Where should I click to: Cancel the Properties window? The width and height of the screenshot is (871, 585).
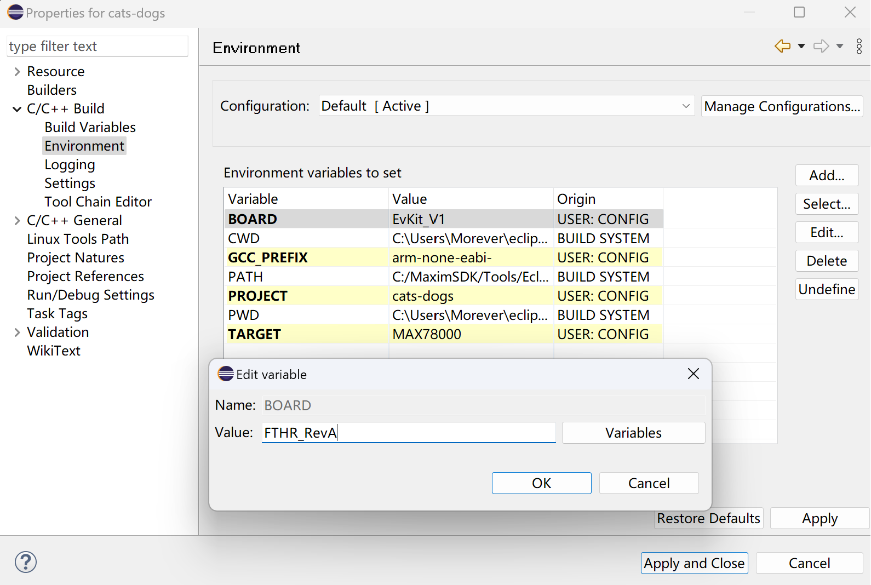(x=809, y=563)
